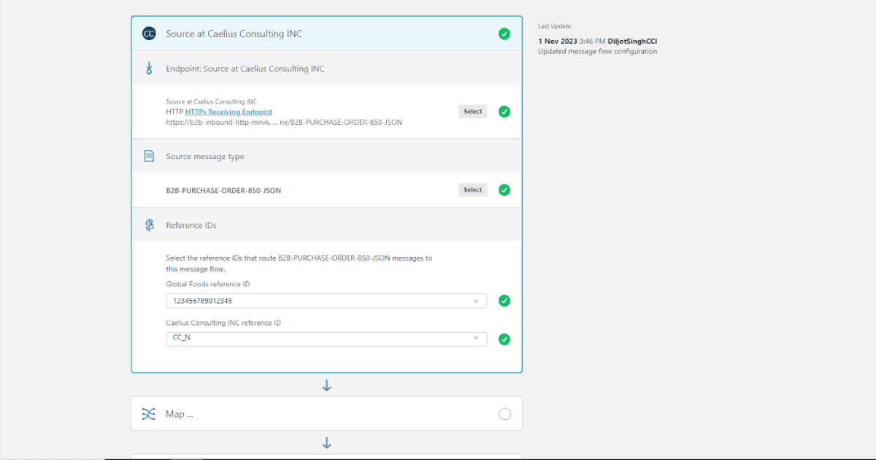The image size is (876, 460).
Task: Click the endpoint URL starting with https://b2b-inbound-http
Action: (284, 123)
